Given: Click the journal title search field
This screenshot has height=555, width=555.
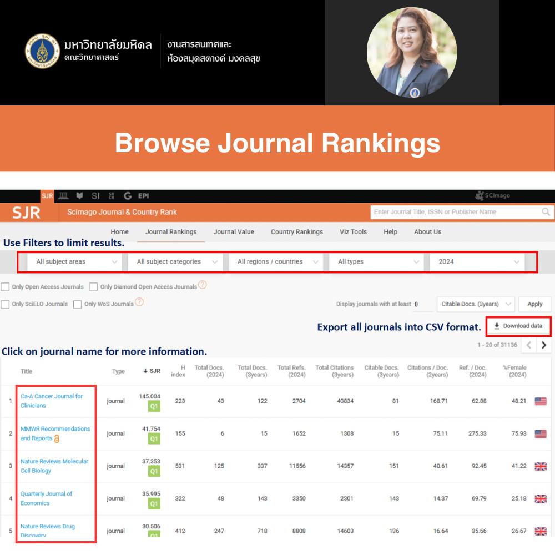Looking at the screenshot, I should [x=455, y=212].
